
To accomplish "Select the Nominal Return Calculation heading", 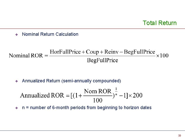I will (x=50, y=34).
